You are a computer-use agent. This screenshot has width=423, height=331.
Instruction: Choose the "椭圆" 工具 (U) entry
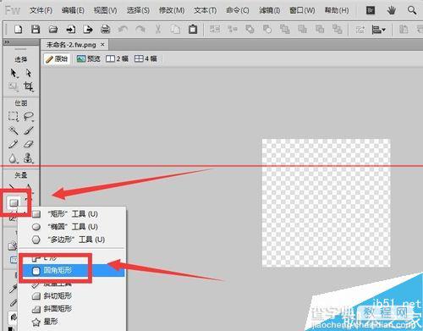tap(72, 227)
